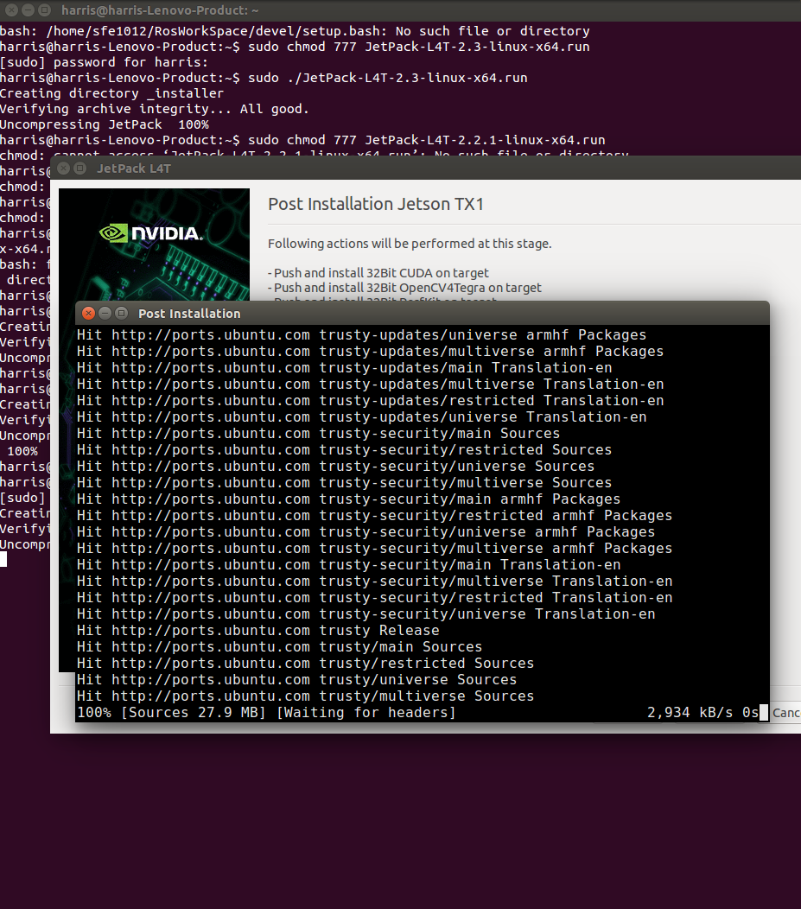Click 'trusty-security/restricted Translation-en' line

click(x=374, y=597)
